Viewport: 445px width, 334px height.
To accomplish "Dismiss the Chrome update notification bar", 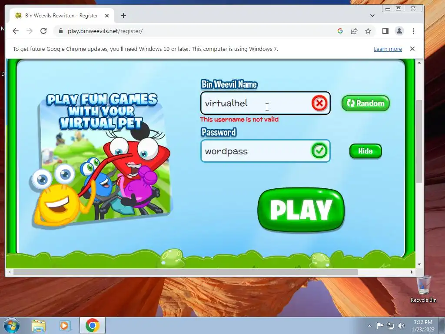I will pos(412,49).
